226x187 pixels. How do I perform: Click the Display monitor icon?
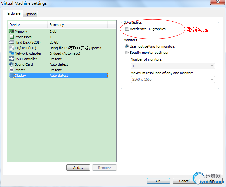tap(12, 75)
